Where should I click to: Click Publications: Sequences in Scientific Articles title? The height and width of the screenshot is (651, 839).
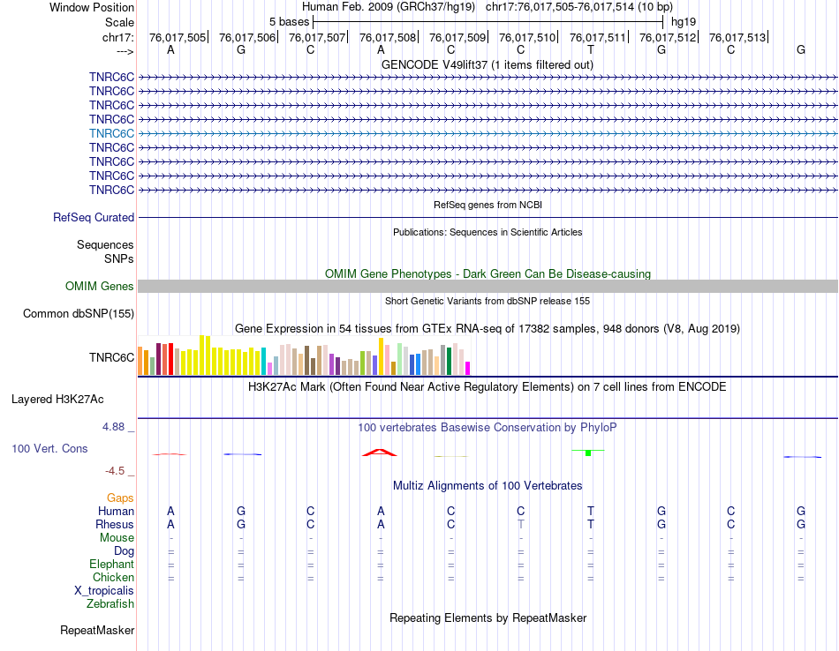coord(488,232)
